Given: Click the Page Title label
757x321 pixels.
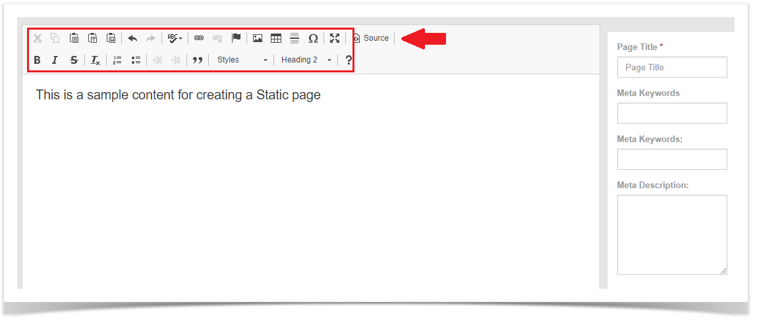Looking at the screenshot, I should click(x=637, y=47).
